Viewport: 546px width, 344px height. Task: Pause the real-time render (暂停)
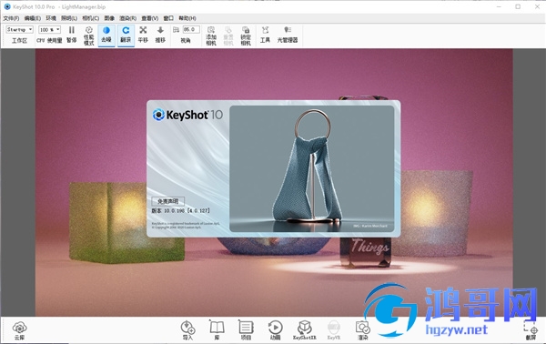[71, 35]
